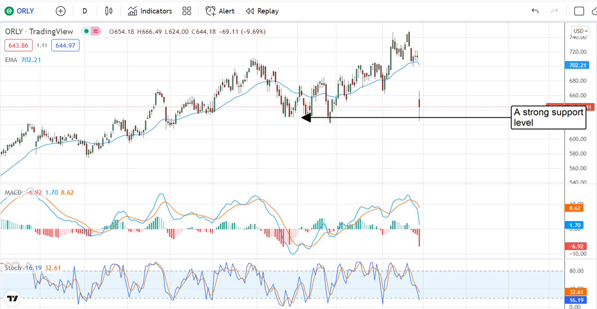The width and height of the screenshot is (597, 309).
Task: Click the redo arrow
Action: 555,11
